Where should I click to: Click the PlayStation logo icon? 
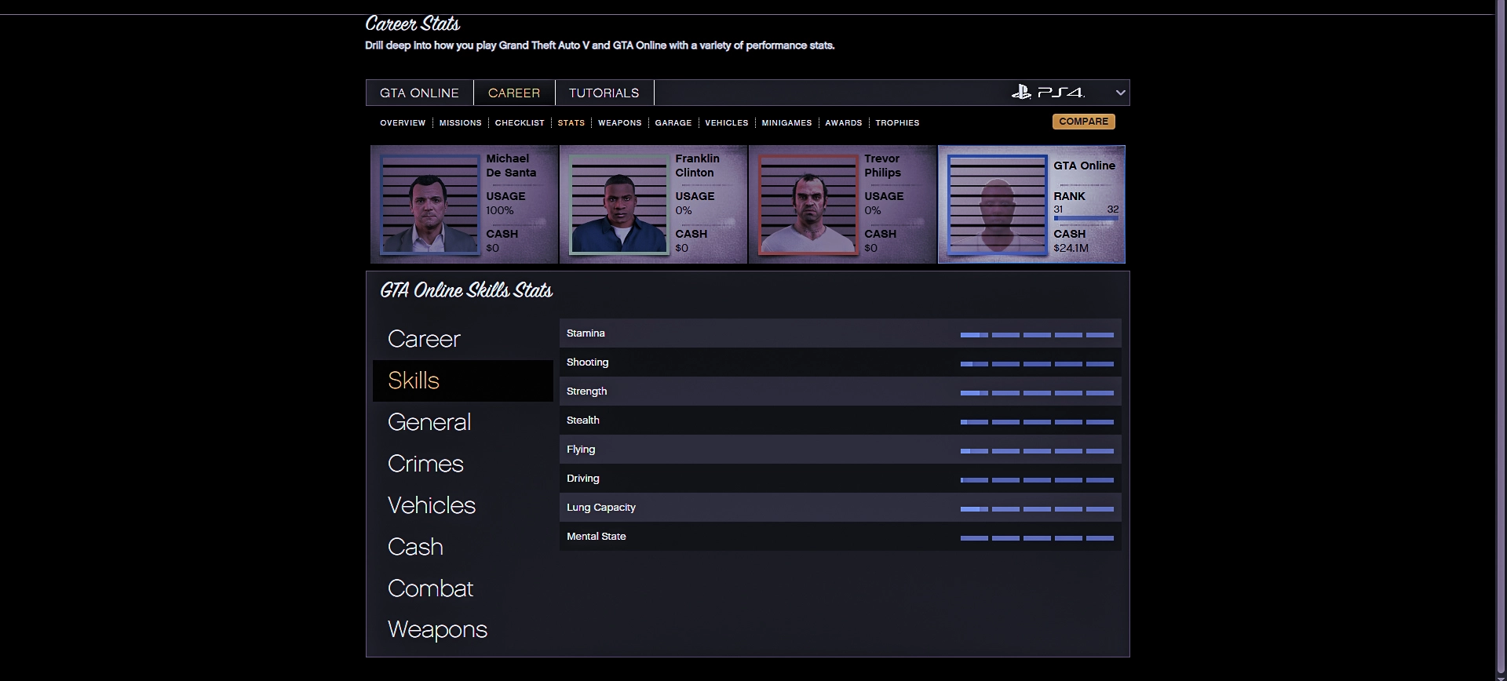pos(1021,92)
